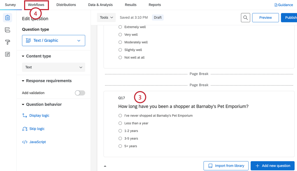Open the Tools dropdown menu
This screenshot has height=171, width=297.
(x=106, y=17)
